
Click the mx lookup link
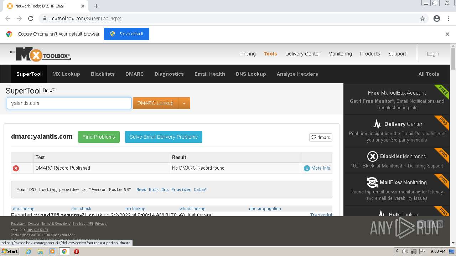(x=135, y=209)
